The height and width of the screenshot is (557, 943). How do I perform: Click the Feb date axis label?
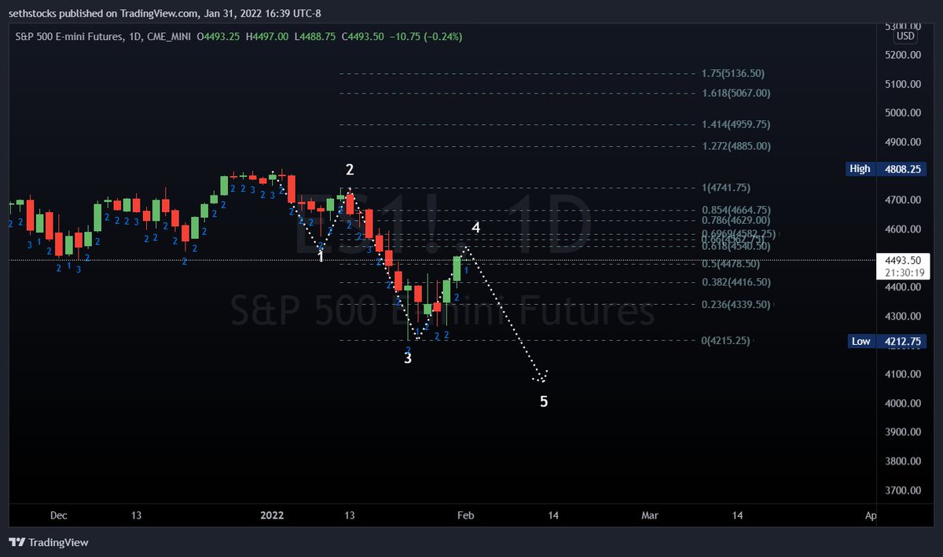(465, 515)
